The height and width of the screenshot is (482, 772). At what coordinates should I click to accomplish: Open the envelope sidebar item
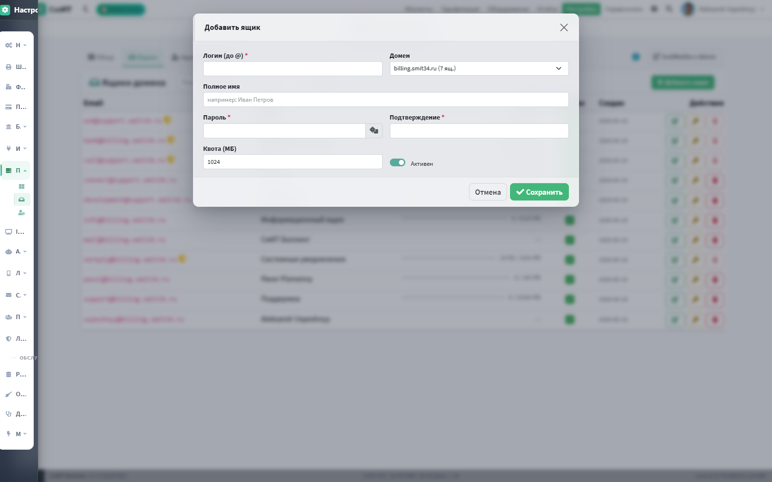click(x=9, y=295)
